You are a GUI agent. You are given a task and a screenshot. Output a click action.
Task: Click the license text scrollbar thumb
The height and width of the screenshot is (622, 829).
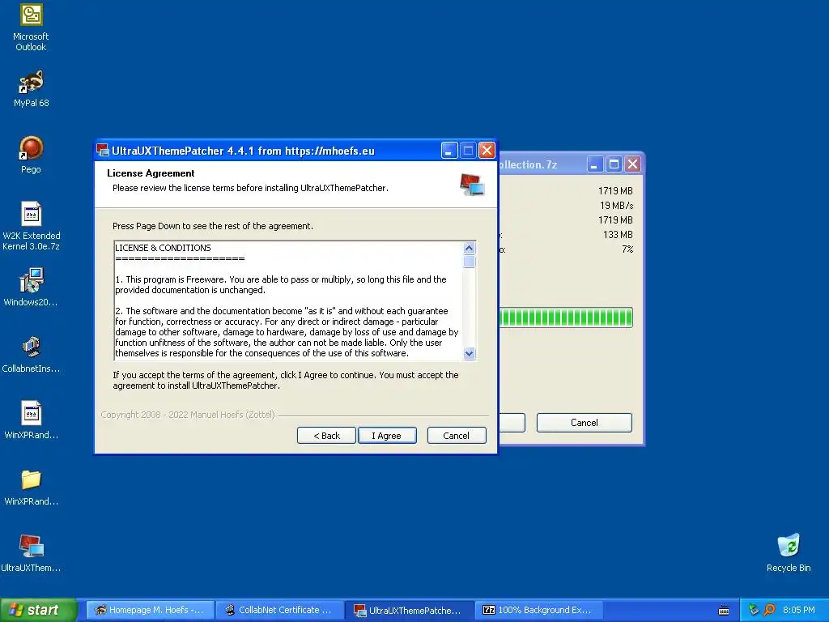point(469,262)
